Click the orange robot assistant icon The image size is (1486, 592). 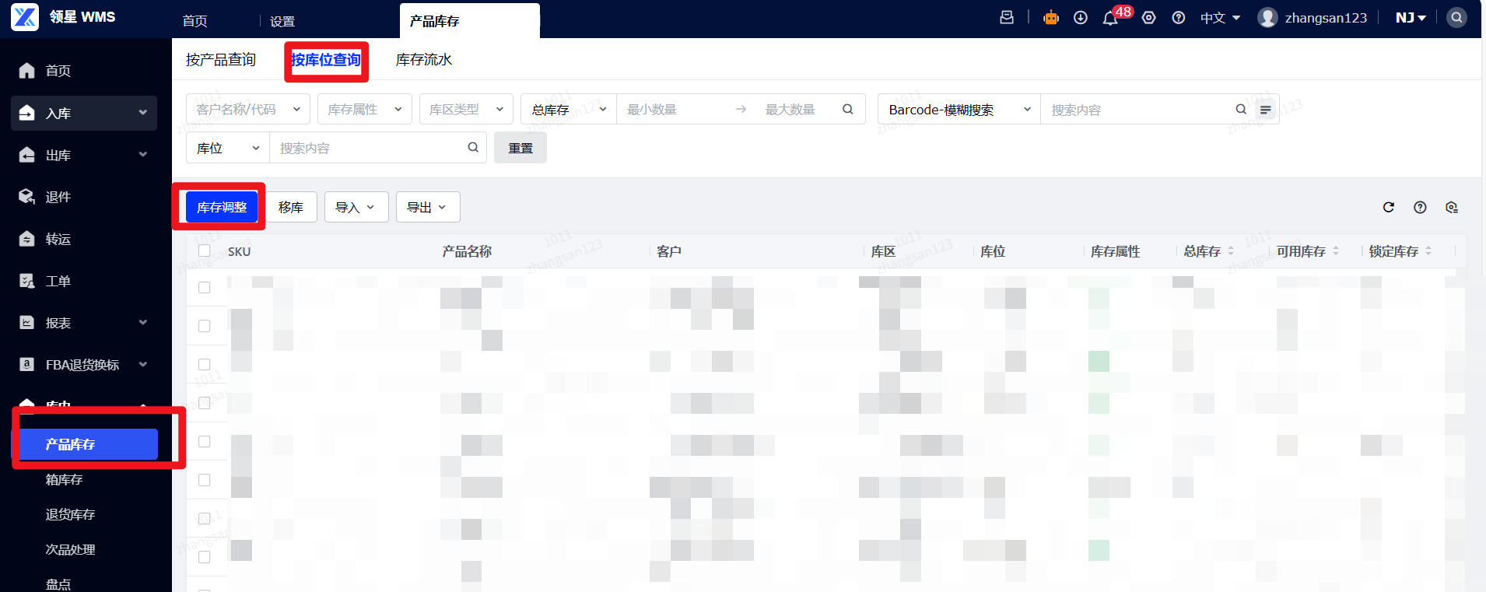point(1051,17)
